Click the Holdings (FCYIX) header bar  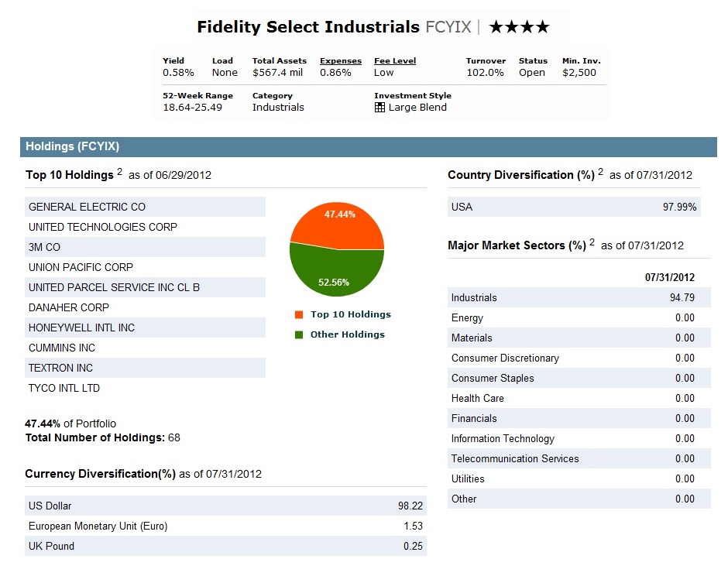tap(368, 146)
